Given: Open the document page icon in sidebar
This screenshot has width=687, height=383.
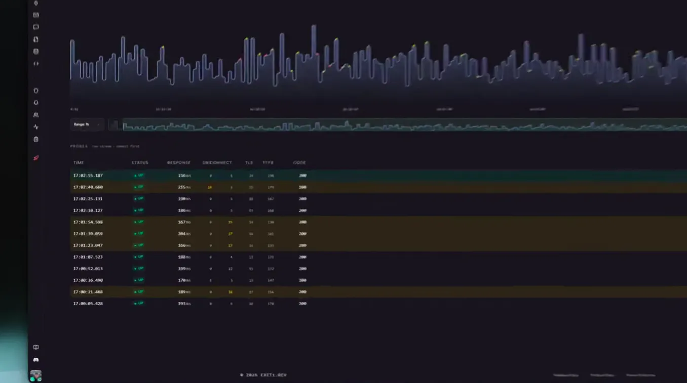Looking at the screenshot, I should (x=36, y=39).
